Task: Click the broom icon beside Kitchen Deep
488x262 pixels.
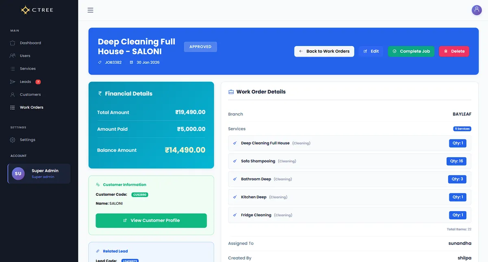Action: point(235,197)
